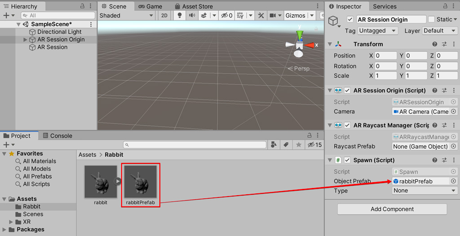The width and height of the screenshot is (460, 236).
Task: Open the grid axis dropdown arrow
Action: 251,16
